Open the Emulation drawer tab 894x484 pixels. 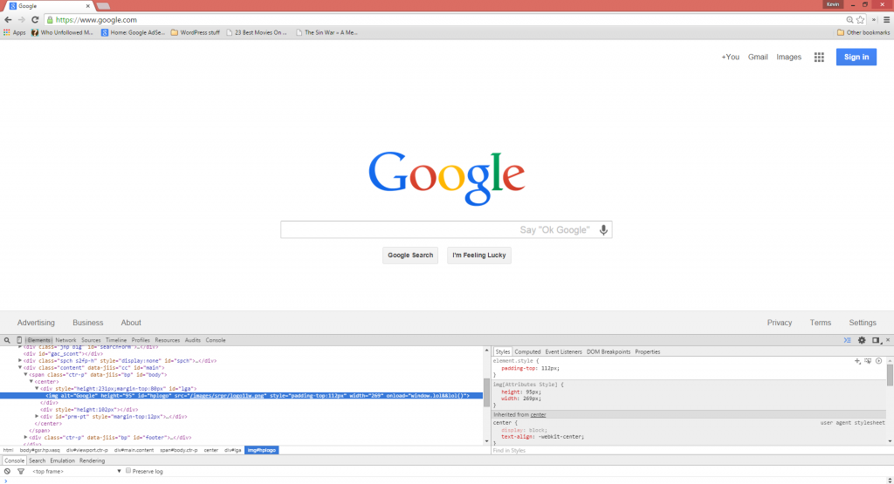pyautogui.click(x=62, y=460)
